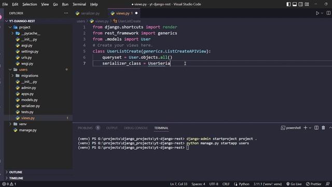Change encoding UTF-8 status item
The width and height of the screenshot is (332, 187).
coord(214,184)
